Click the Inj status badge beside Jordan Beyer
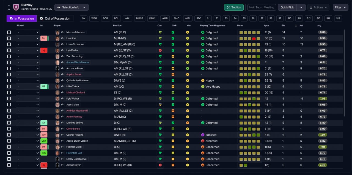Screen dimensions: 352x175 click(x=43, y=165)
